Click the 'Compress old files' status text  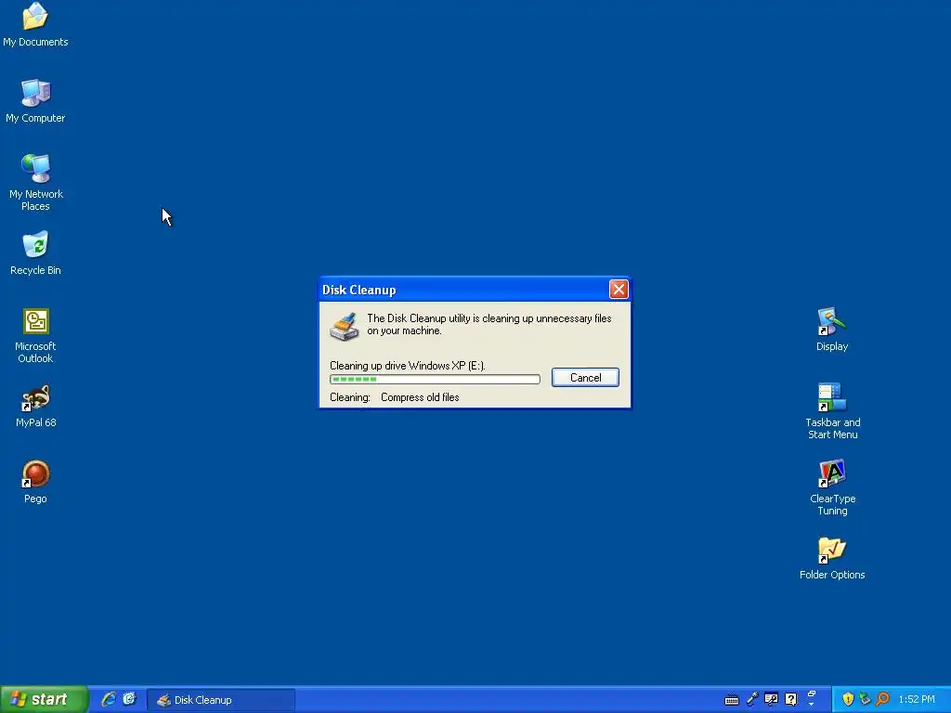(420, 397)
